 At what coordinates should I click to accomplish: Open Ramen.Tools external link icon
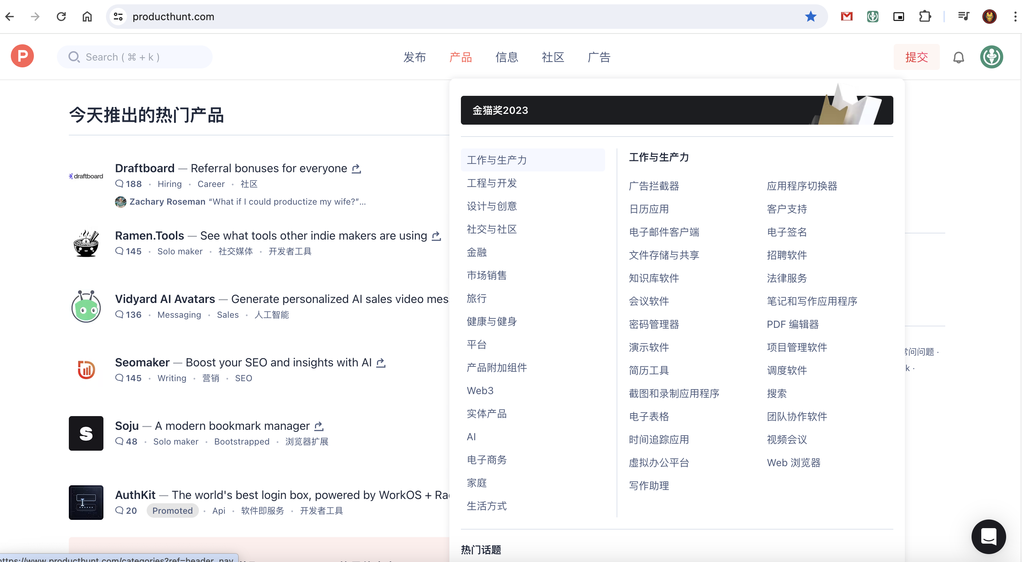click(x=436, y=236)
